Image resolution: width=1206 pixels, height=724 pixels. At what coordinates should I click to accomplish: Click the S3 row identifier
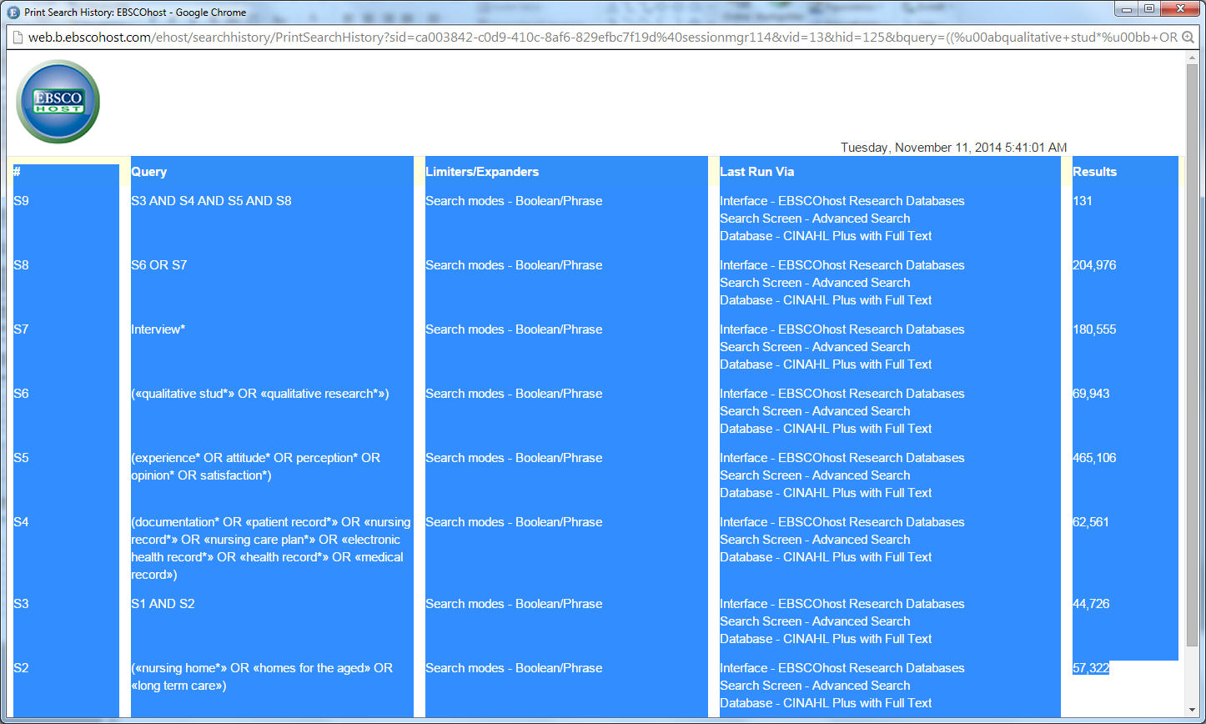(x=21, y=604)
